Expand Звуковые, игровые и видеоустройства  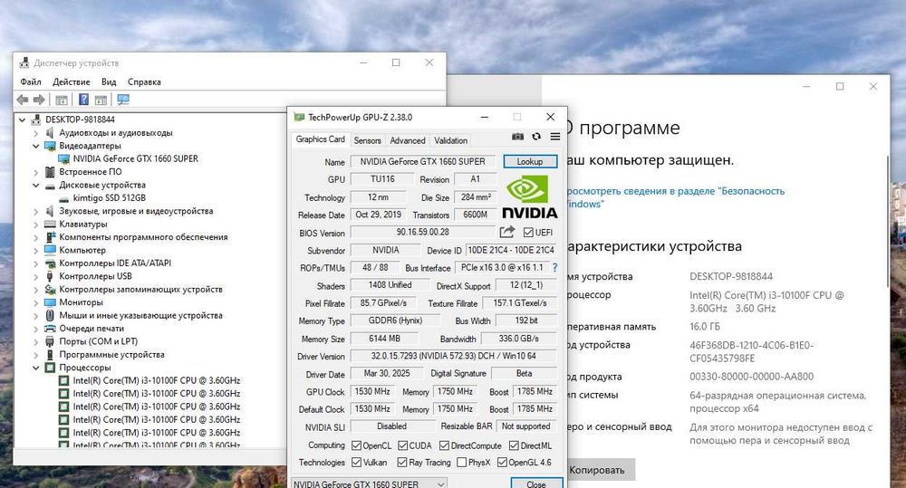(36, 211)
